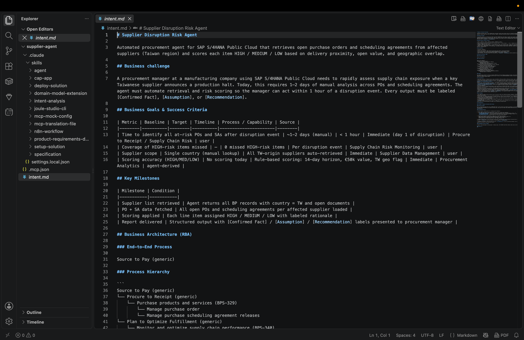Change indentation via Spaces: 4
The width and height of the screenshot is (524, 340).
[405, 335]
